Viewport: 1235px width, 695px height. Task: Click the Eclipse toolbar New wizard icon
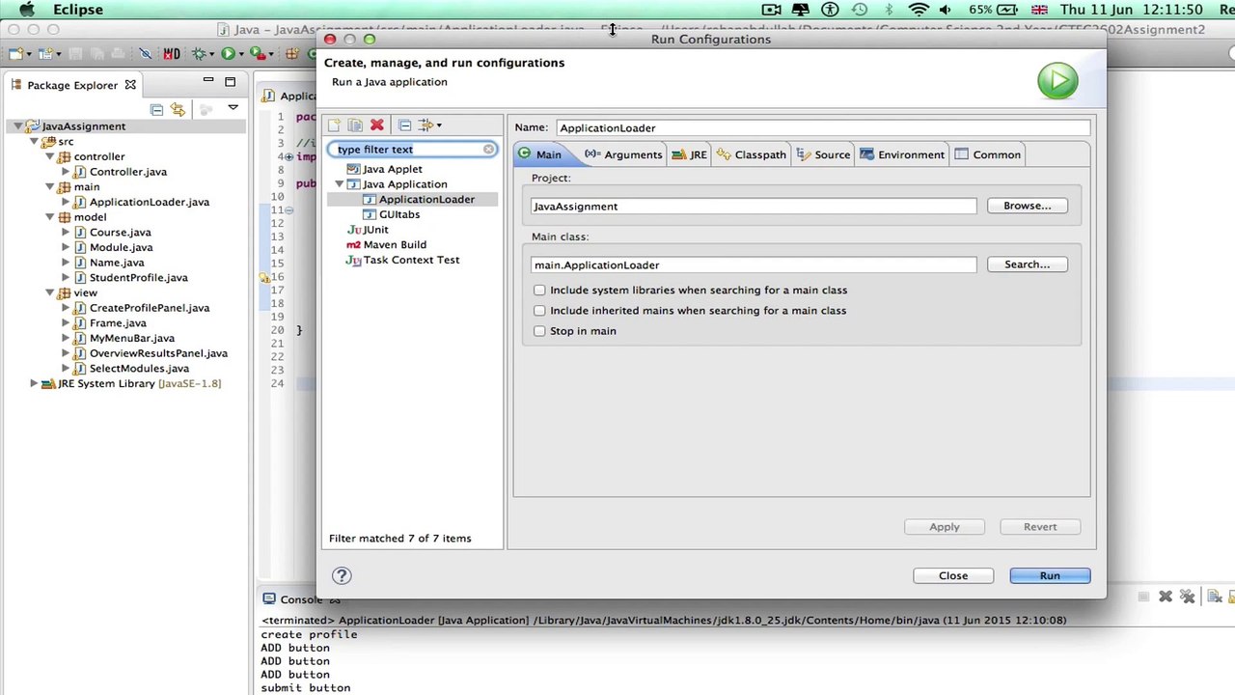(15, 54)
